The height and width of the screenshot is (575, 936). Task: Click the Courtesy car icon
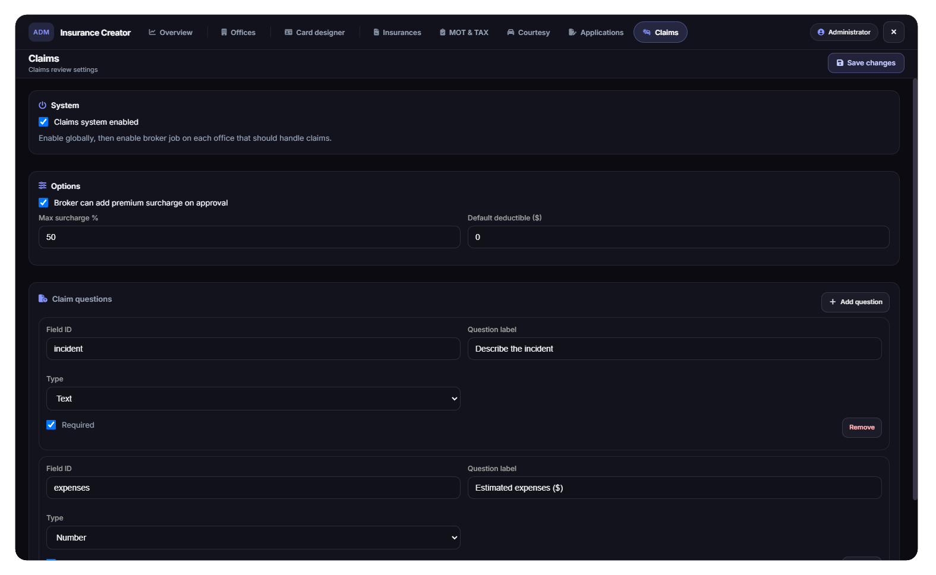510,32
